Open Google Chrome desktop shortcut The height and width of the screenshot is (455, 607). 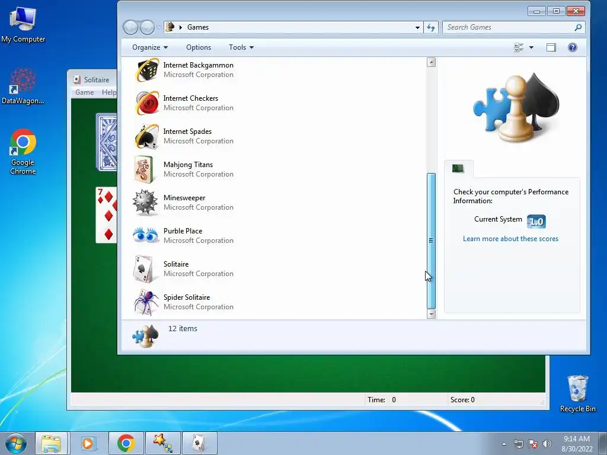click(x=23, y=152)
